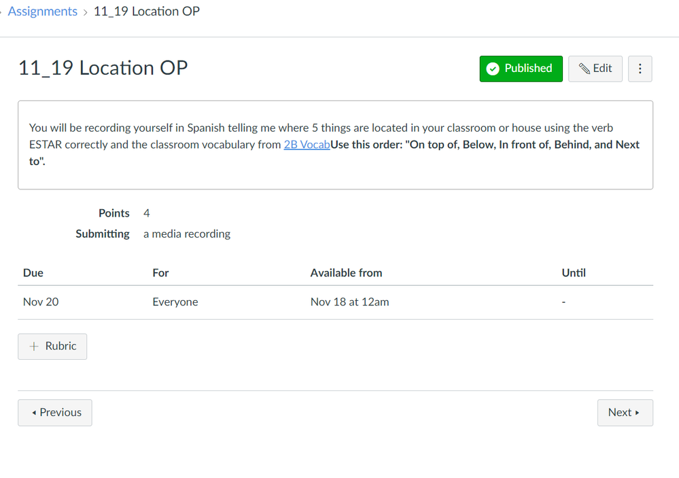Click the Due column header
The height and width of the screenshot is (478, 679).
pyautogui.click(x=33, y=273)
